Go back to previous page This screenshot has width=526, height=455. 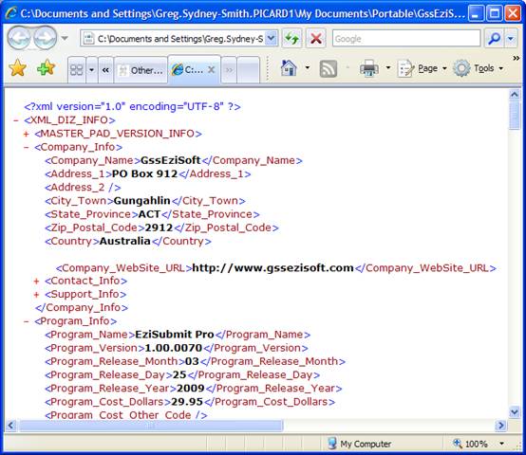click(x=19, y=39)
